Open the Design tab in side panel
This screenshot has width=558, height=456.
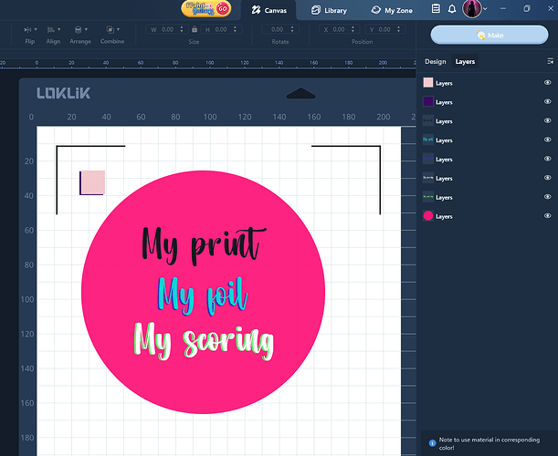(x=436, y=61)
